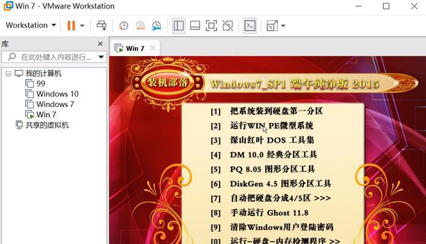Viewport: 426px width, 244px height.
Task: Click the VMware Workstation title bar icon
Action: pos(9,5)
